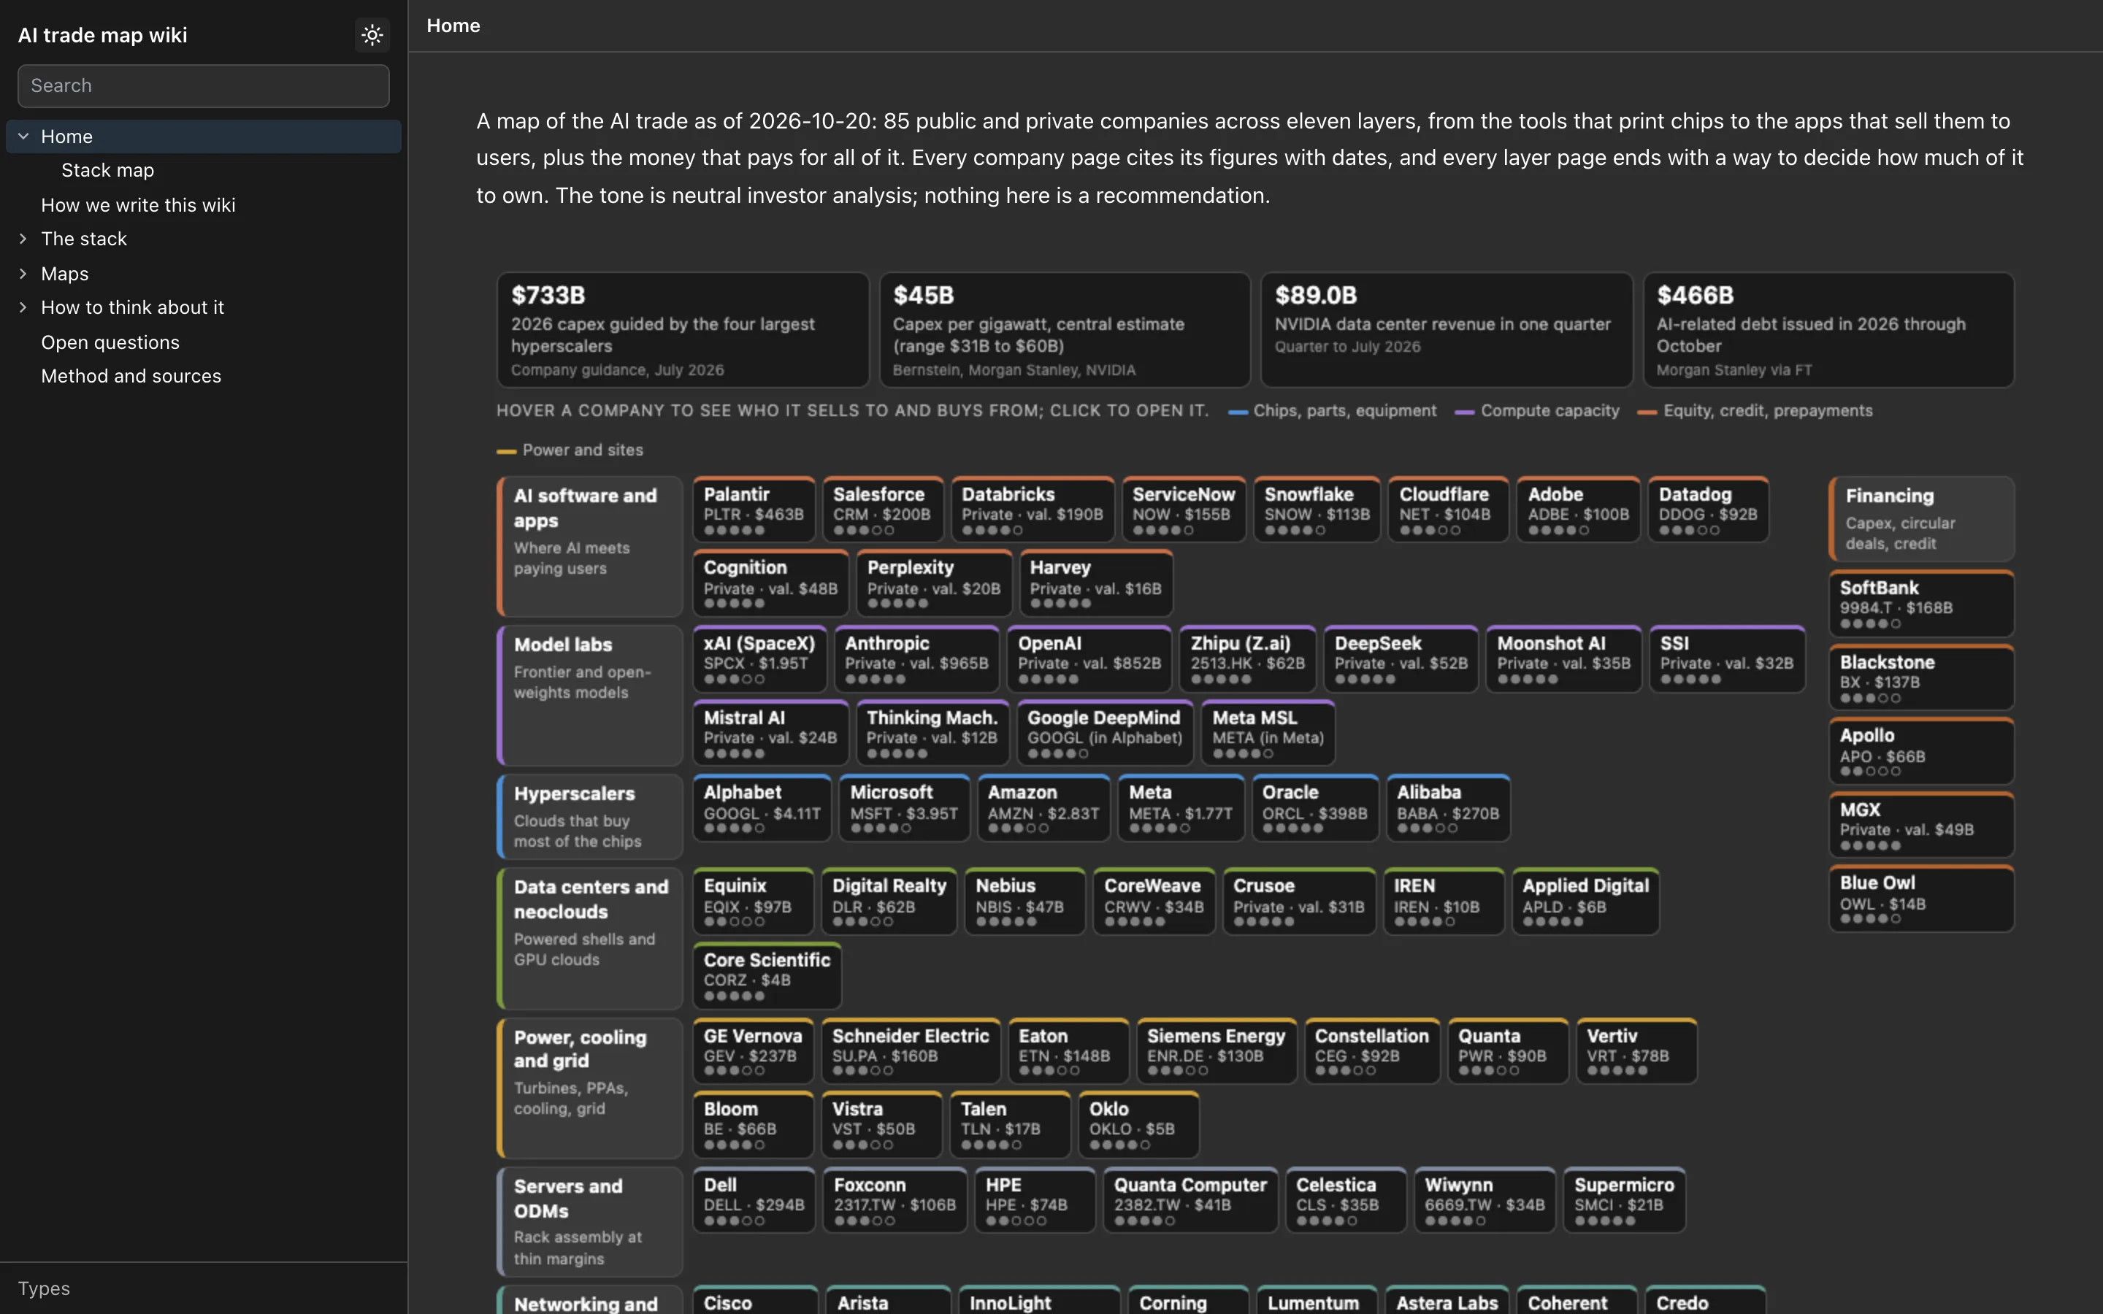This screenshot has width=2103, height=1314.
Task: Open the SoftBank financing card
Action: tap(1921, 603)
